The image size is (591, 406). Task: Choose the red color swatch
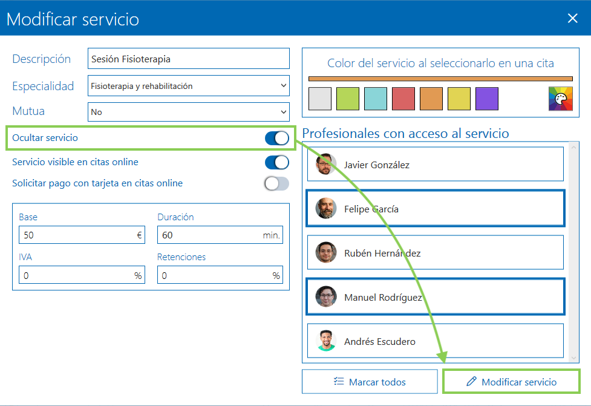(x=403, y=99)
